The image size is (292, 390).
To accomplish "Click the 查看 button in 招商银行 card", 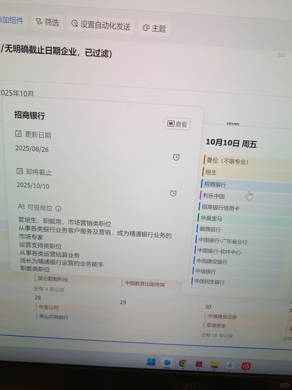I will [177, 124].
